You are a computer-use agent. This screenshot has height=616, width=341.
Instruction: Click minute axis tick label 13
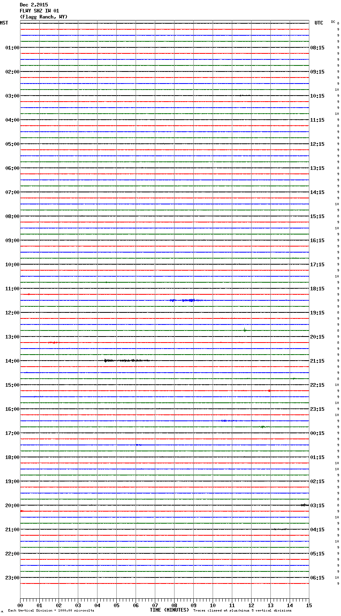coord(270,605)
